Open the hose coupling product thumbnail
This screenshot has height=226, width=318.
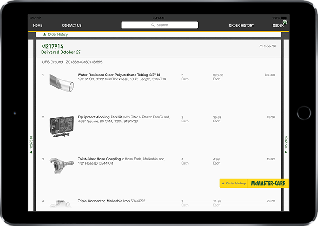coord(61,166)
